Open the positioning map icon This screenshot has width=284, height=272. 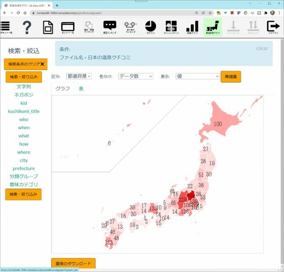[x=171, y=27]
